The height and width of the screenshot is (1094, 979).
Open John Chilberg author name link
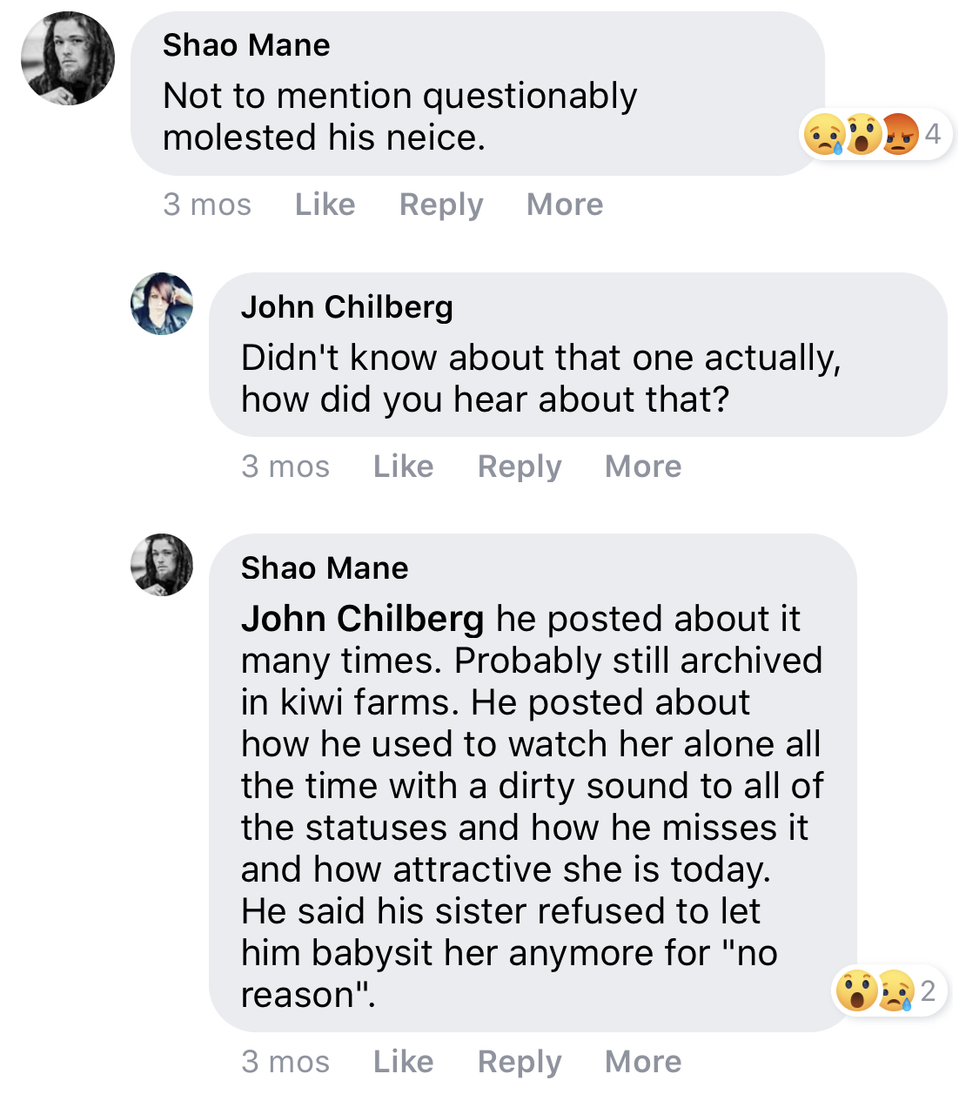[347, 307]
